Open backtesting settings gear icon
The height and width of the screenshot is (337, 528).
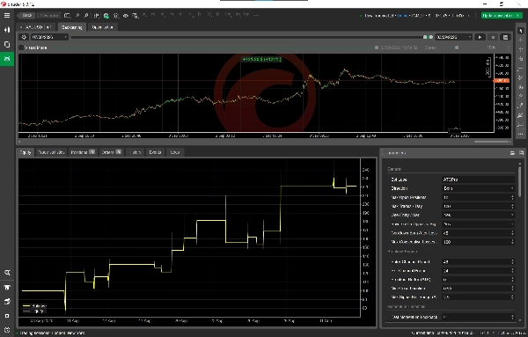pyautogui.click(x=24, y=37)
